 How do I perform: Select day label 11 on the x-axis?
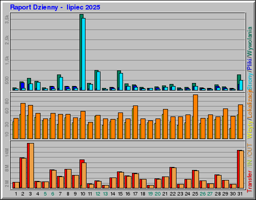coord(90,194)
